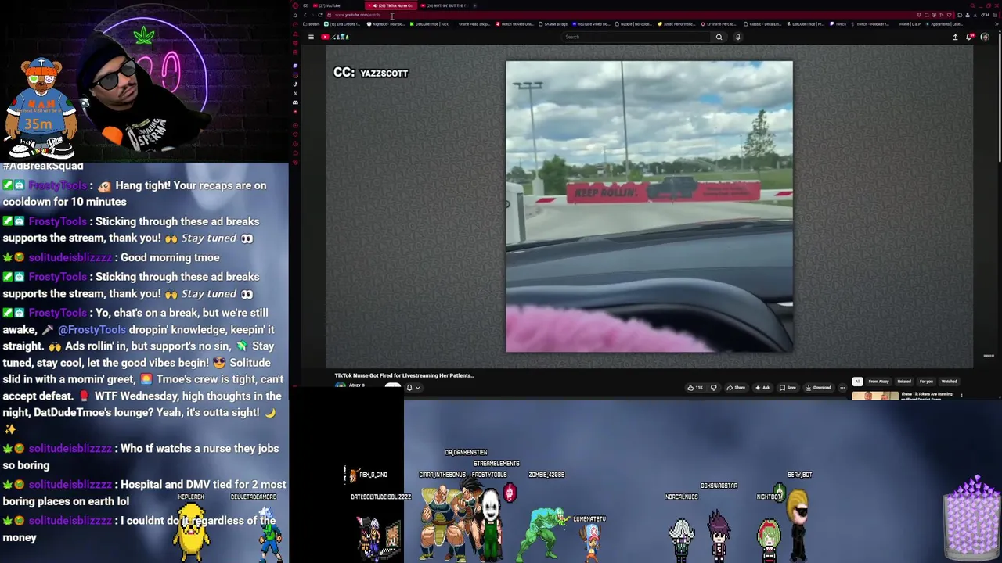Open the DatDudeTmoe Kick bookmark
1002x563 pixels.
tap(430, 24)
